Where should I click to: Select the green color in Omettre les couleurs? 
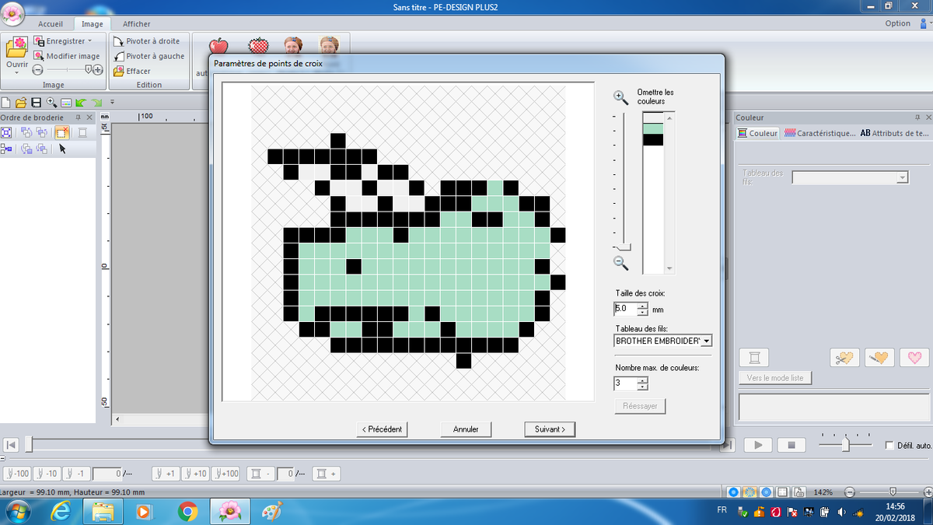coord(652,128)
